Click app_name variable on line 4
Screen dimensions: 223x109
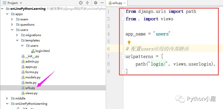point(135,34)
